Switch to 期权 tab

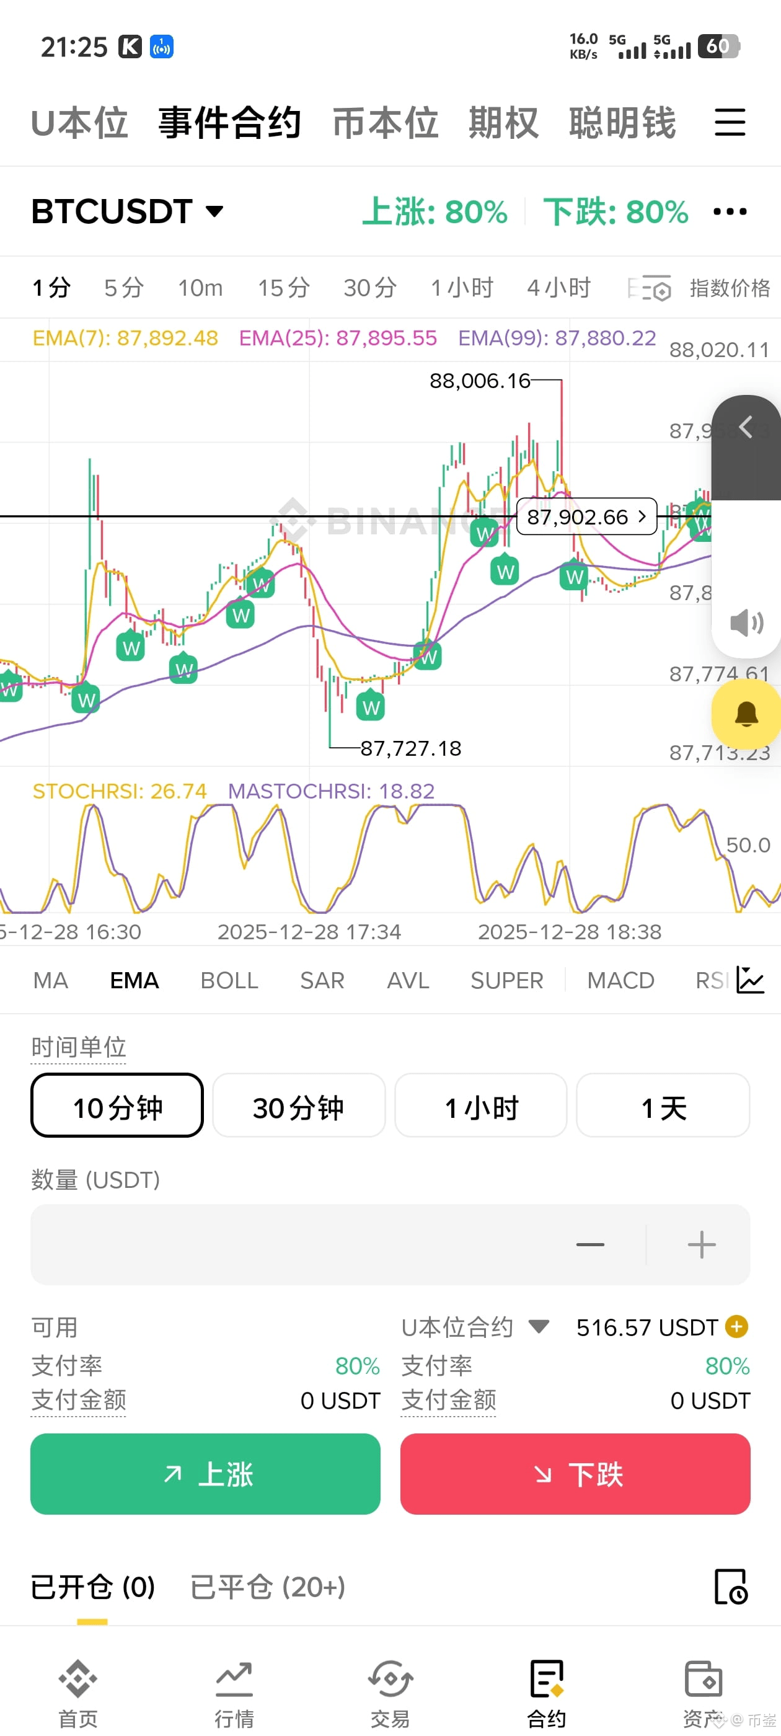point(504,123)
